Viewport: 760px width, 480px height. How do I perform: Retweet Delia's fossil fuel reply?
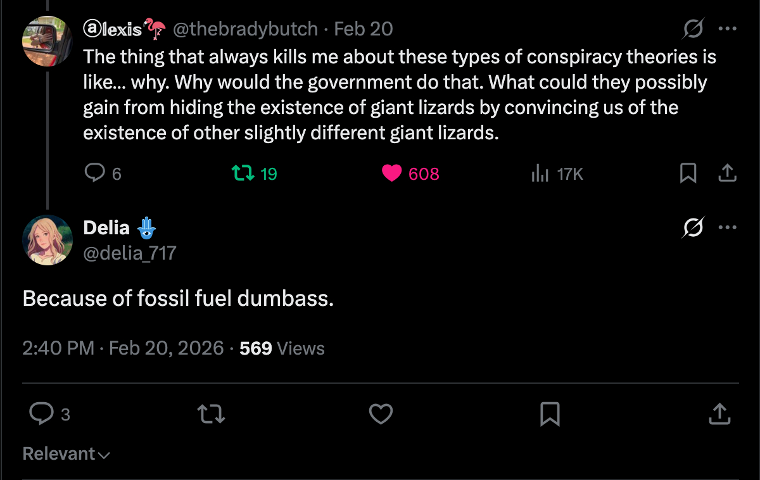(x=211, y=414)
